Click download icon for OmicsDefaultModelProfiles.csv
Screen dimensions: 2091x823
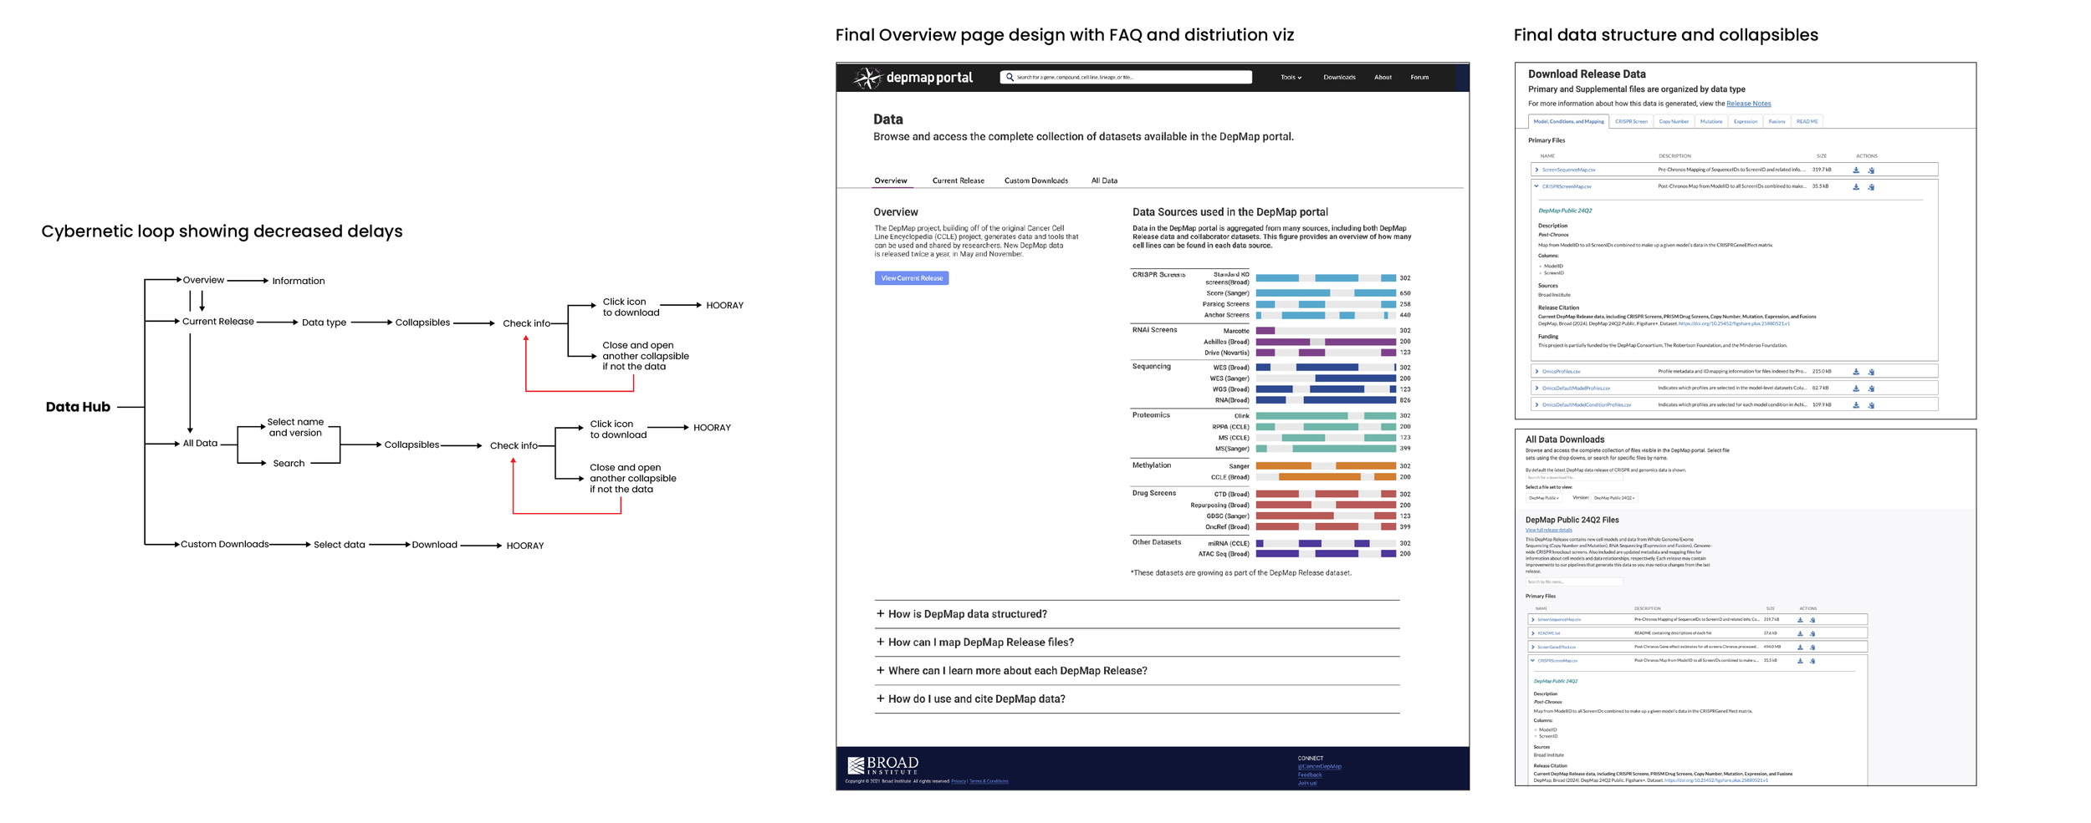click(1856, 389)
